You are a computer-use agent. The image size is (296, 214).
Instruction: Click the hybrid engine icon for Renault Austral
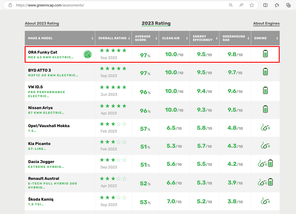point(265,182)
